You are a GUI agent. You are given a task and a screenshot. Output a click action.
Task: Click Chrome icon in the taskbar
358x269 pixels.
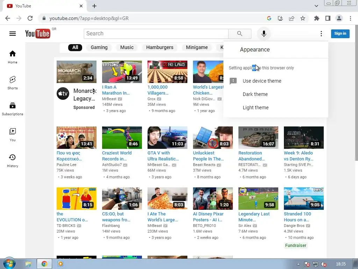pos(44,264)
